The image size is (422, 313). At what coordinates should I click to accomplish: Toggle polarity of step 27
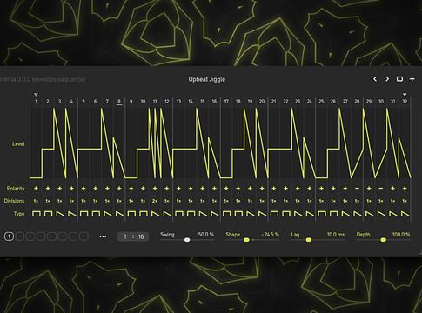pos(345,189)
